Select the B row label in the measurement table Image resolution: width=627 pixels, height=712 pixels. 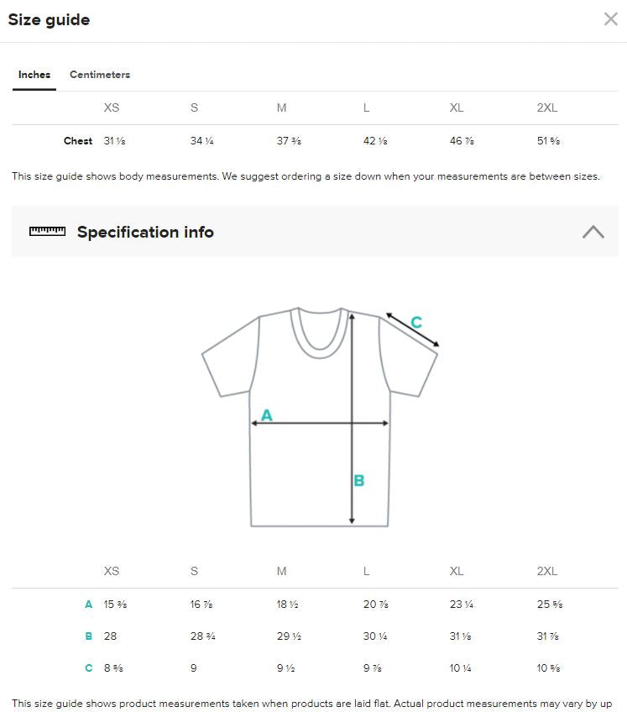point(88,636)
